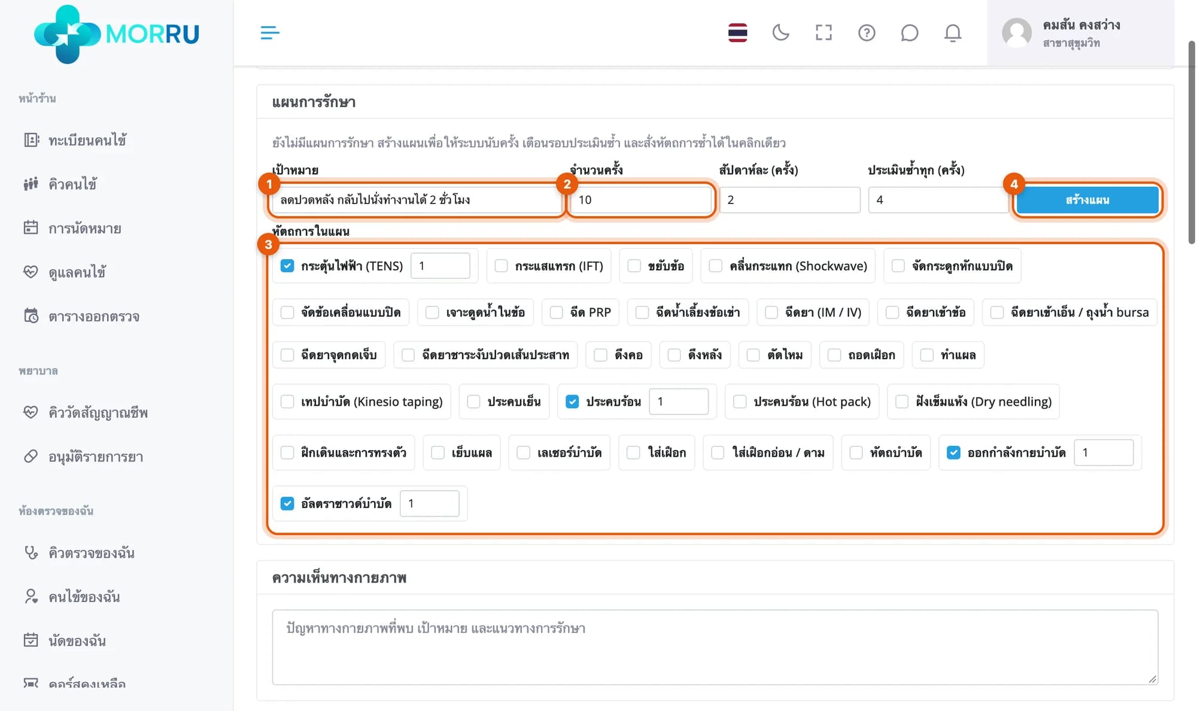Uncheck the ออกกำลังกายบำบัด checkbox
The image size is (1197, 711).
pos(953,452)
